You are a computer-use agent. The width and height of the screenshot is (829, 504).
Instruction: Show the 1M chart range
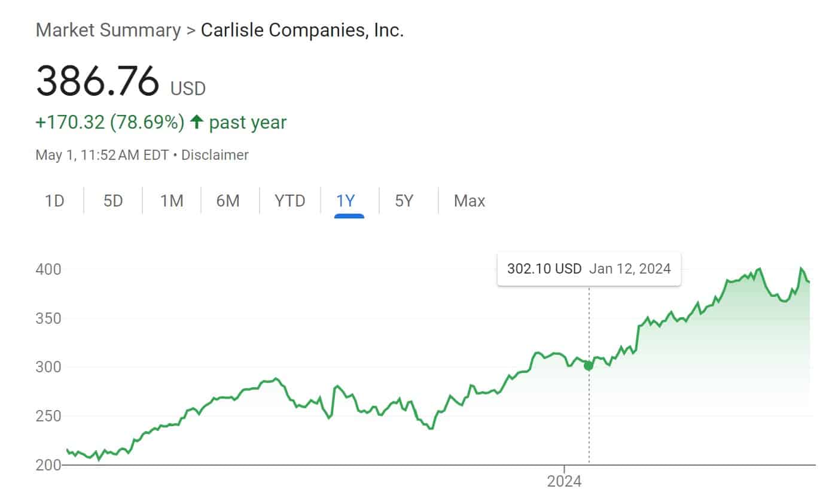click(x=171, y=201)
